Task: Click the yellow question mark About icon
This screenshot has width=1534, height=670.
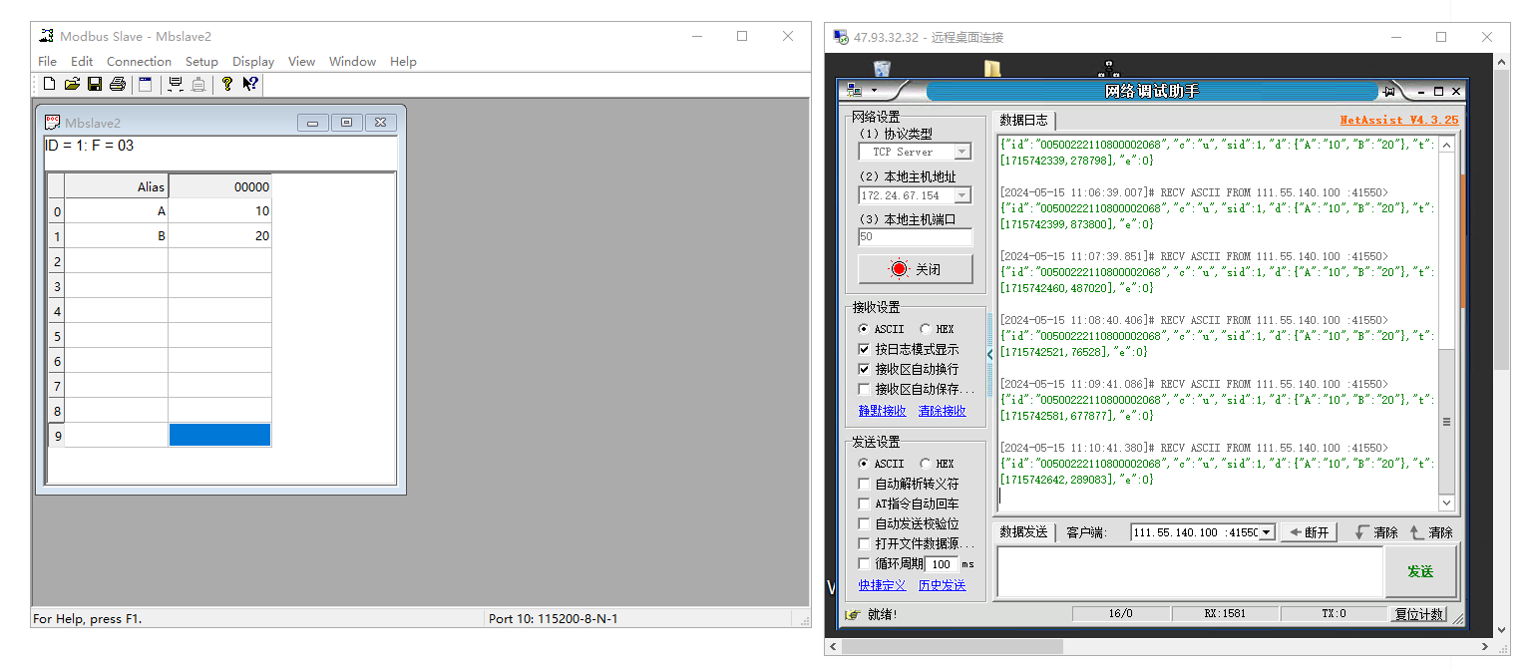Action: [x=227, y=85]
